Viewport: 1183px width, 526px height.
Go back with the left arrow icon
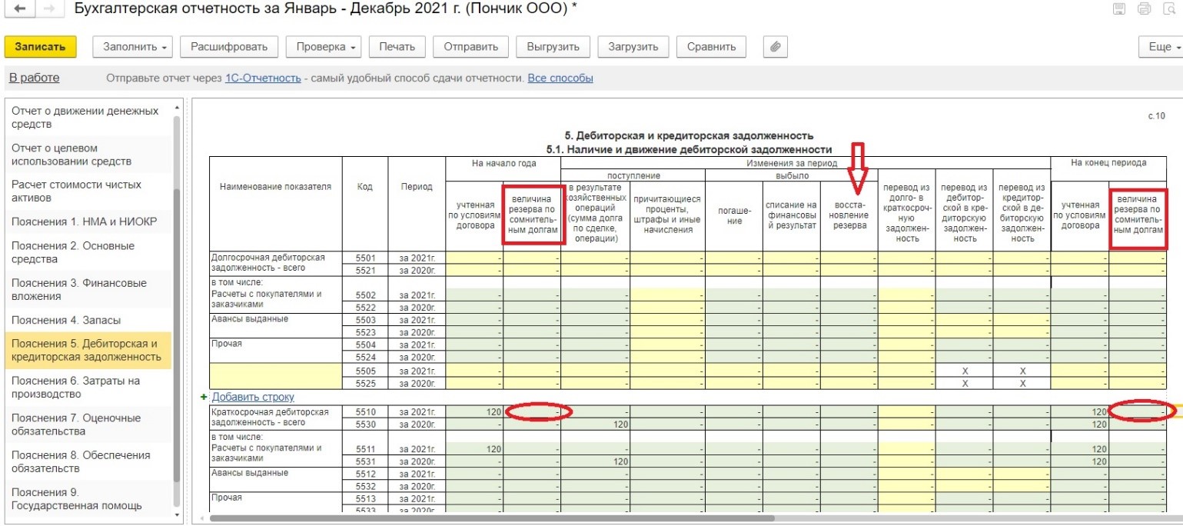pos(20,9)
